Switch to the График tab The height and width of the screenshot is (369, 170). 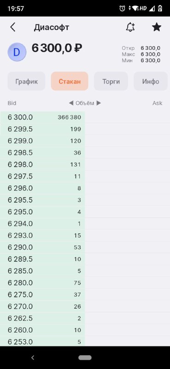26,81
